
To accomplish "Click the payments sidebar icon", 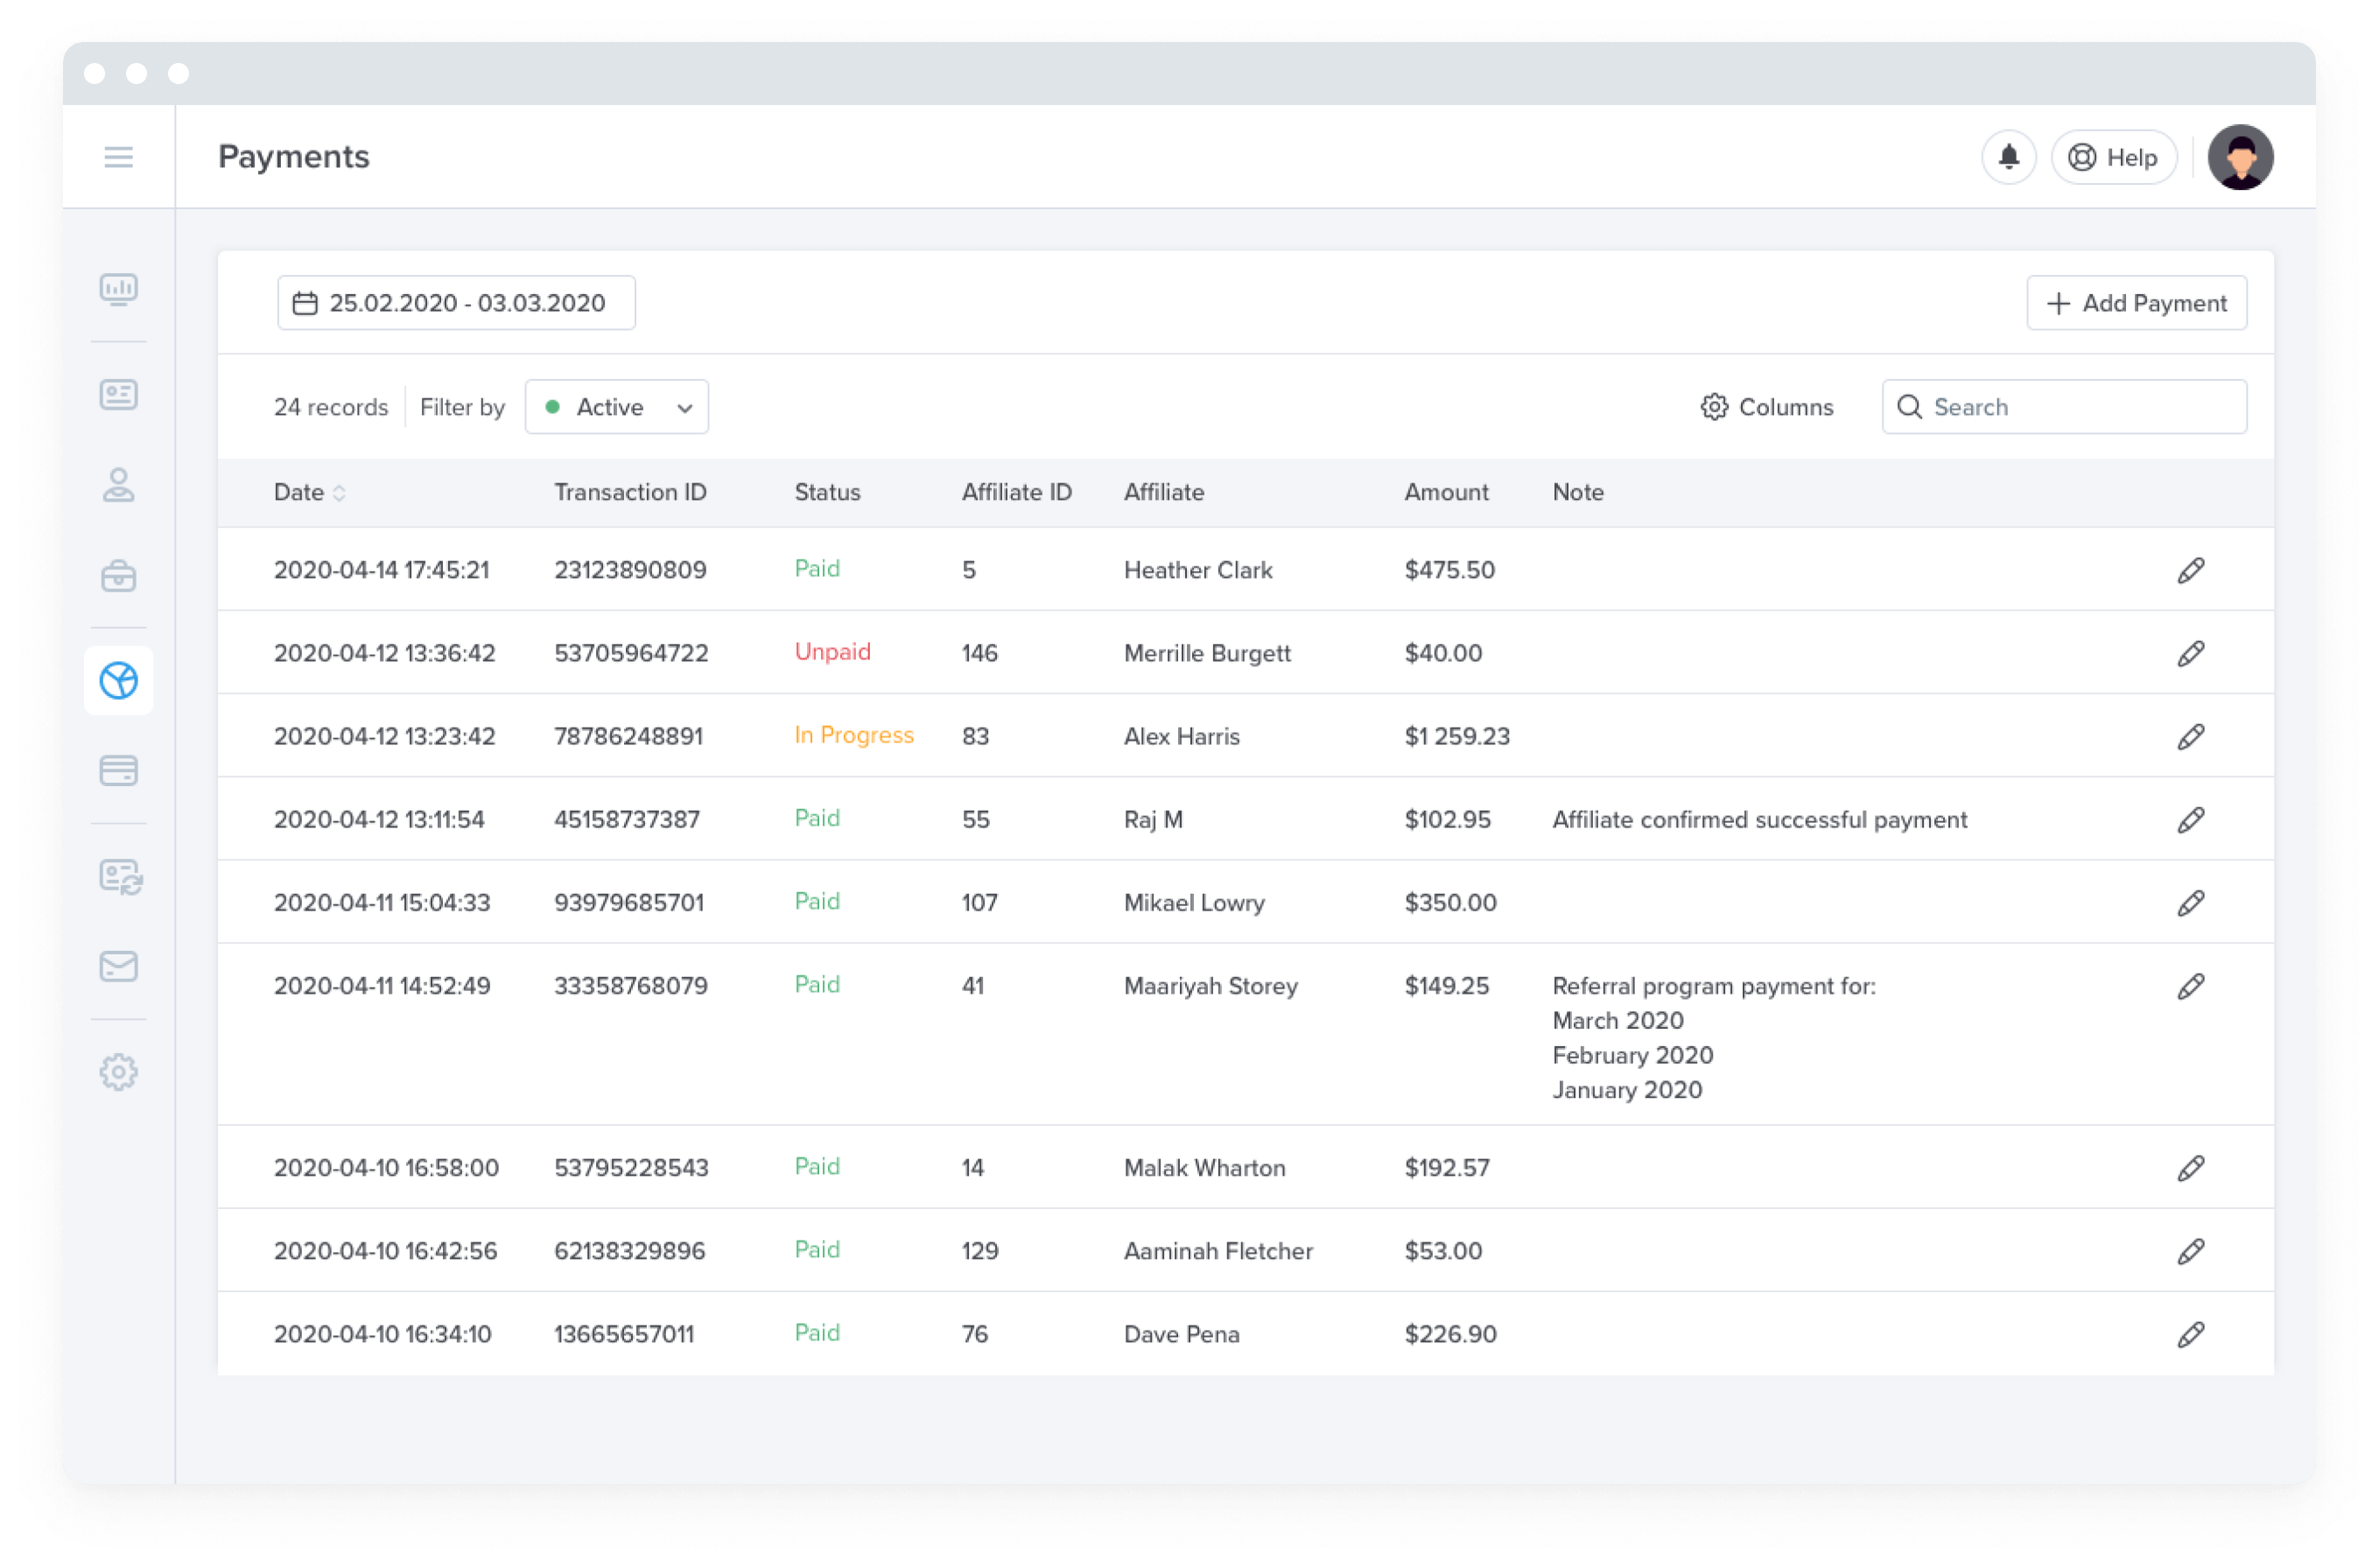I will 119,679.
